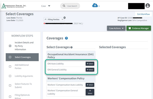The width and height of the screenshot is (153, 99).
Task: Click the Arbitration Forums Inc. logo
Action: 14,6
